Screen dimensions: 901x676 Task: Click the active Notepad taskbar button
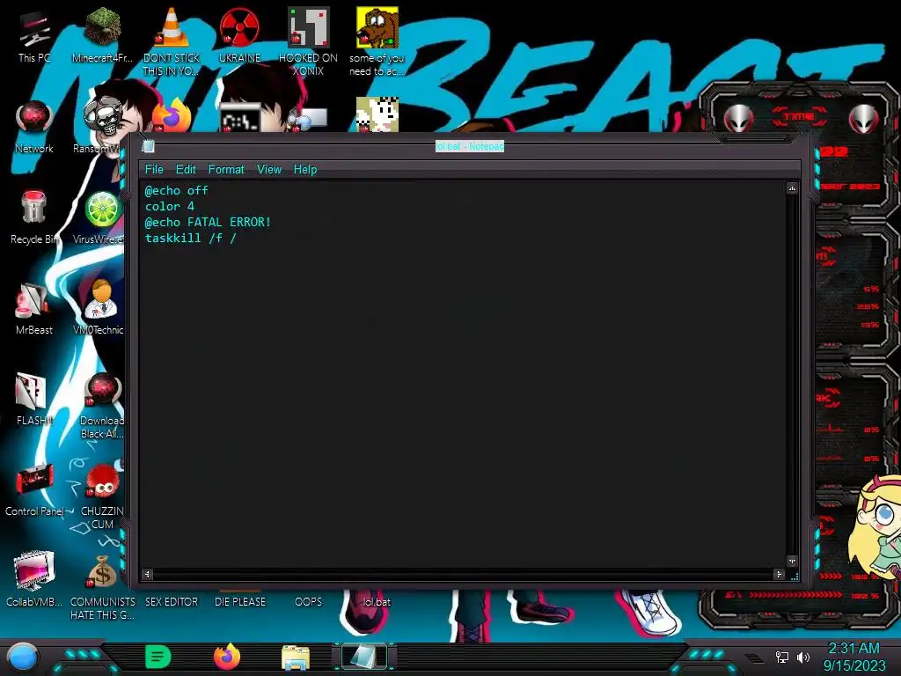pyautogui.click(x=364, y=657)
